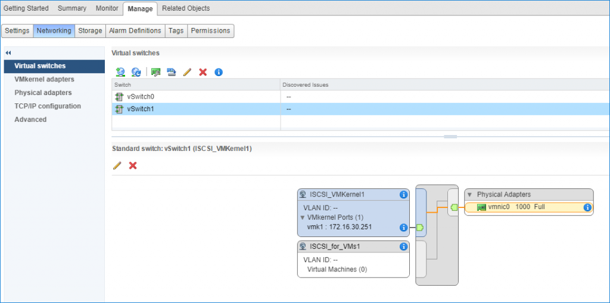Click the vmk1 : 172.16.30.251 entry
The height and width of the screenshot is (303, 610).
pyautogui.click(x=339, y=227)
